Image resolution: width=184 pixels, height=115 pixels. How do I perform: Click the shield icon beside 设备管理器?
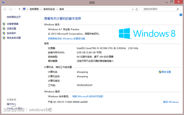pos(4,24)
